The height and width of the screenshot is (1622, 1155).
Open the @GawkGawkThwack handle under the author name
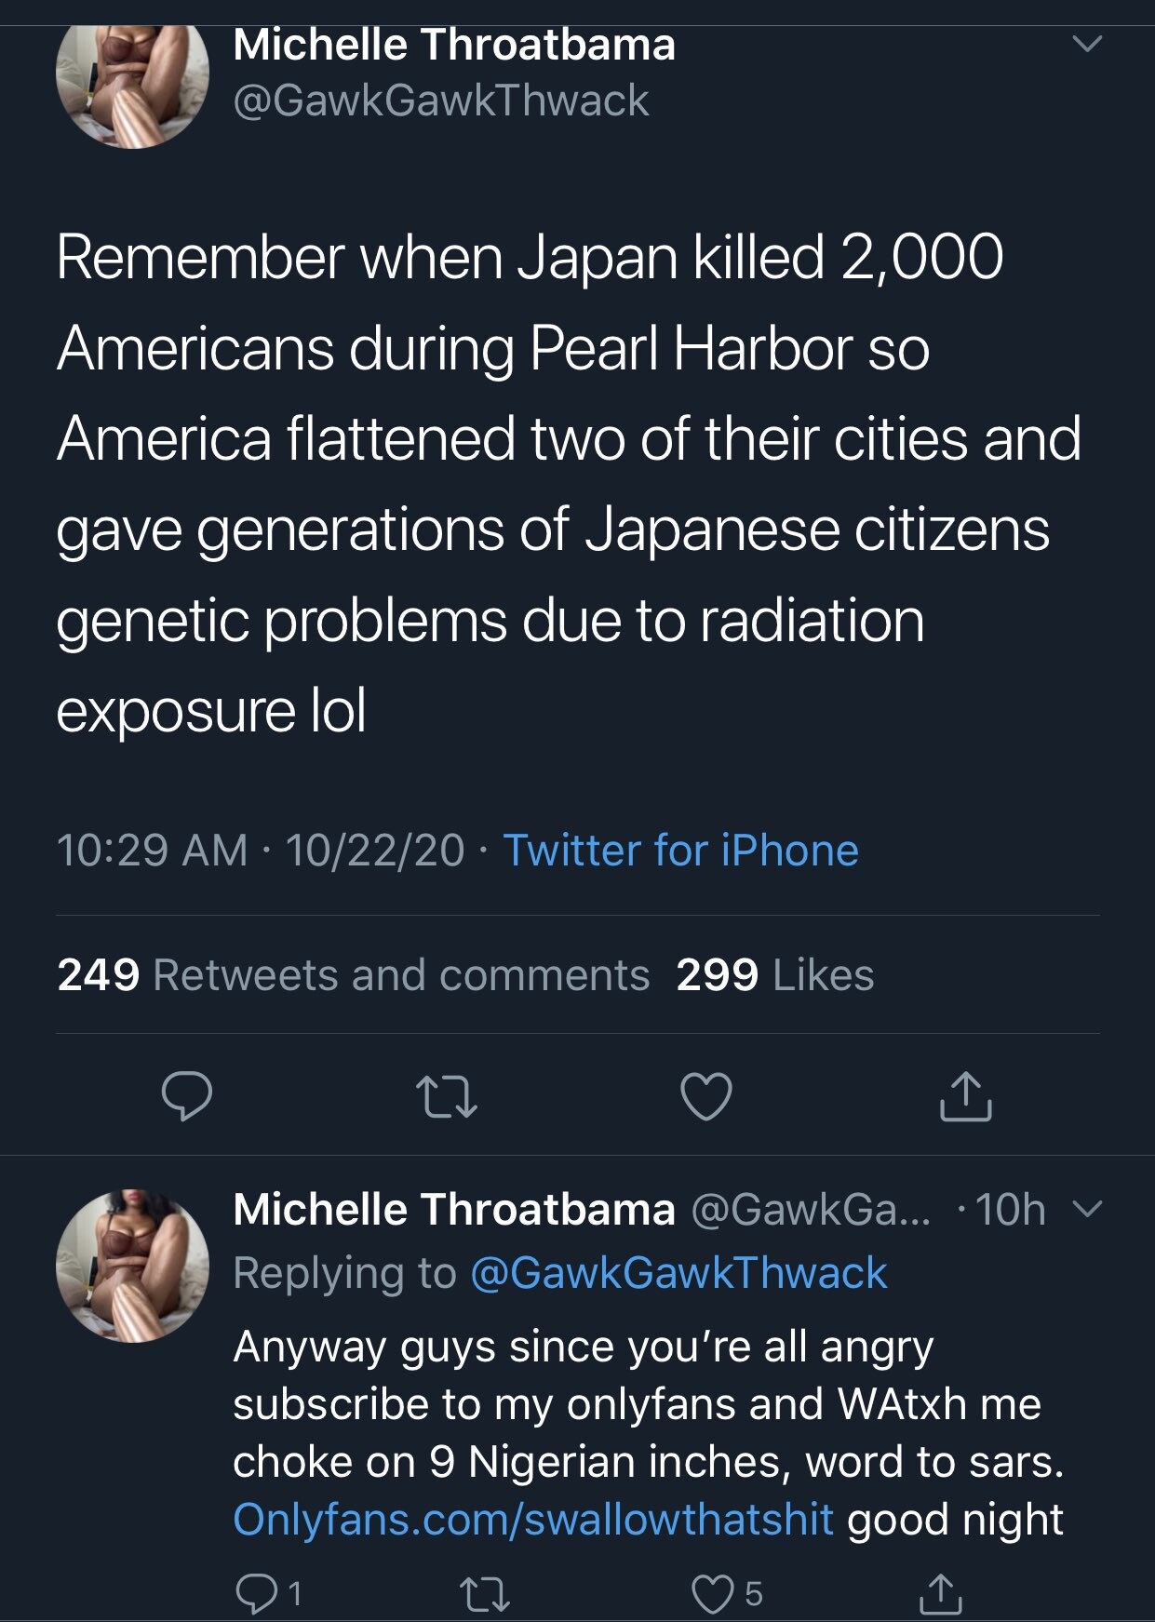(441, 101)
